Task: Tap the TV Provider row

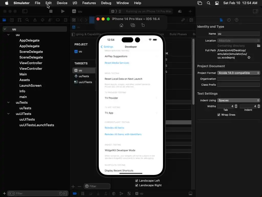Action: click(x=131, y=98)
